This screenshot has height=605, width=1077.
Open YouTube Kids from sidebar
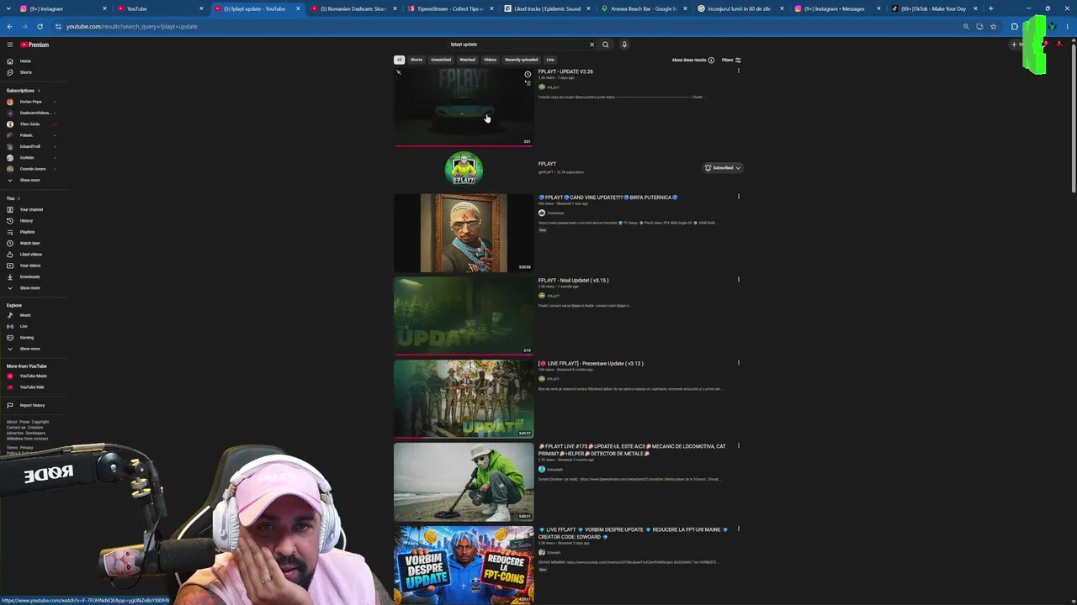click(x=31, y=387)
